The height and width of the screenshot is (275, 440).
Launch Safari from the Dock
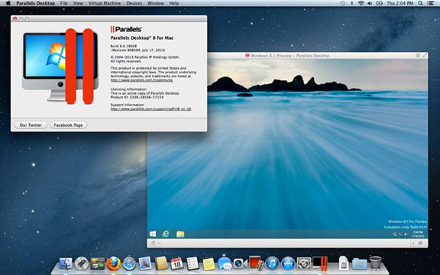coord(129,264)
